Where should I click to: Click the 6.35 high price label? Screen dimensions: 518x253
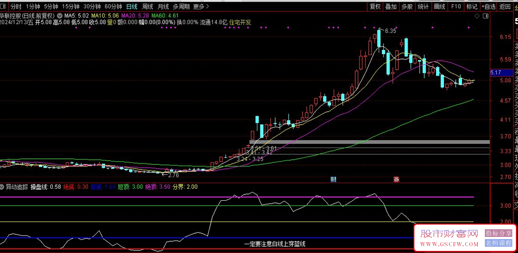point(390,31)
